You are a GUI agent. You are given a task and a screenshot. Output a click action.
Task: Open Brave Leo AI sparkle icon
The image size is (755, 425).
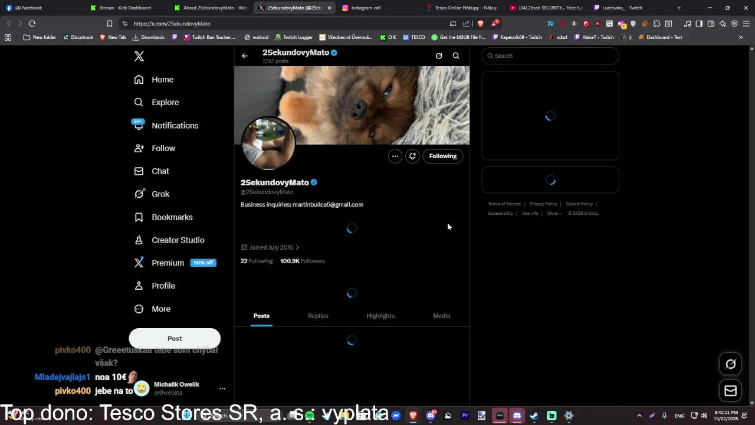pyautogui.click(x=723, y=24)
